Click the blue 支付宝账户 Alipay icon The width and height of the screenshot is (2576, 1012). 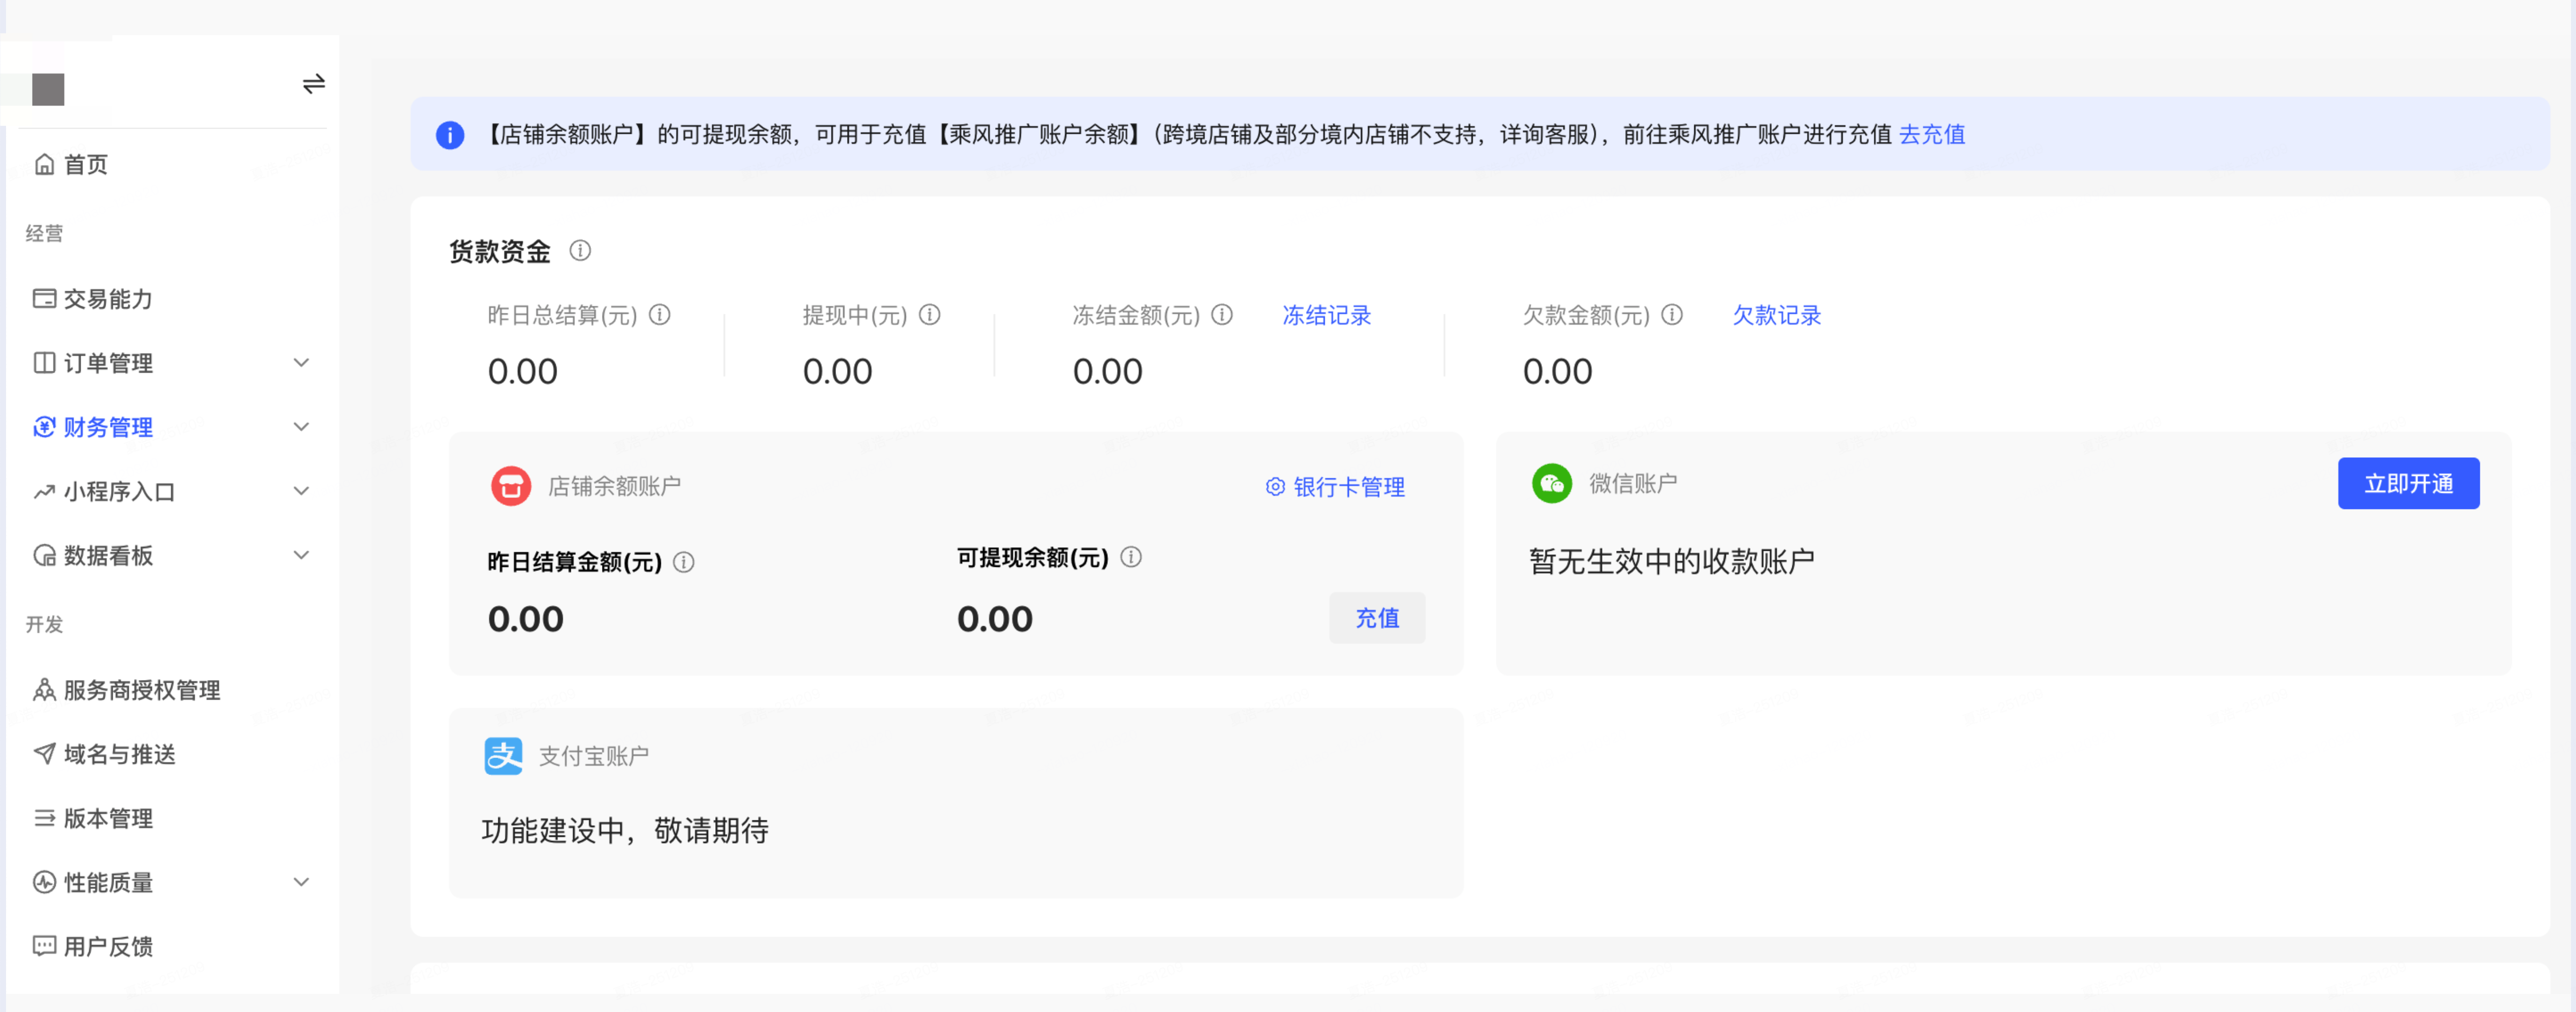(x=503, y=756)
